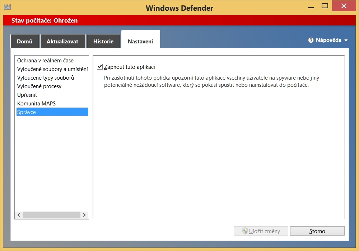Click the right arrow of the list scrollbar
359x251 pixels.
coord(84,215)
